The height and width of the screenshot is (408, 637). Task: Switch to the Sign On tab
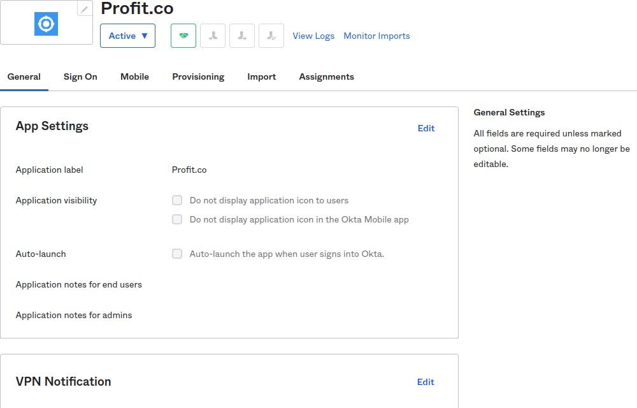click(x=80, y=76)
